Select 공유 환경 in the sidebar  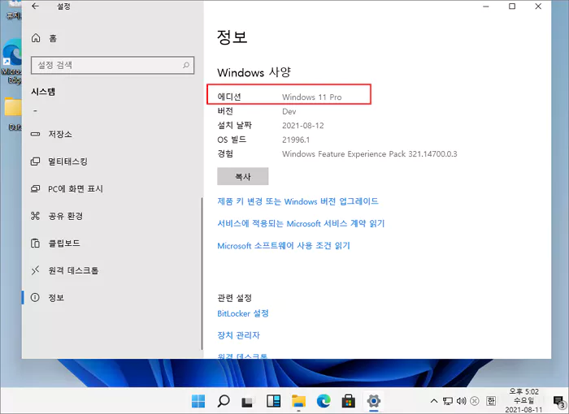tap(66, 216)
